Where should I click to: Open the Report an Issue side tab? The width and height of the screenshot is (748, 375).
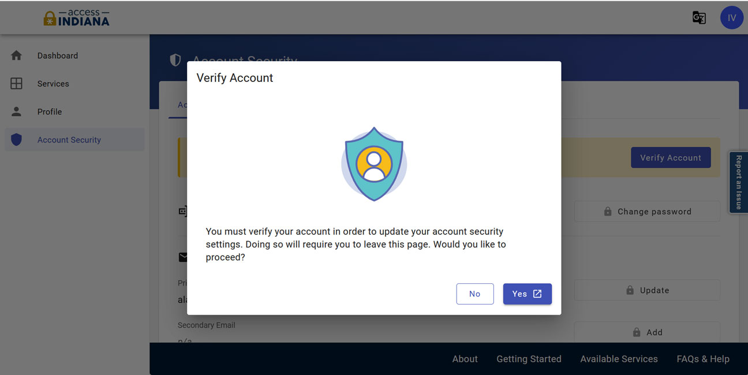(739, 182)
